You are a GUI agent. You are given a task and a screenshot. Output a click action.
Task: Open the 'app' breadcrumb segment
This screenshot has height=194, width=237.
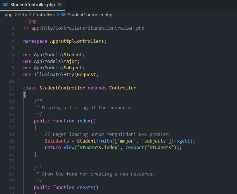[x=9, y=15]
